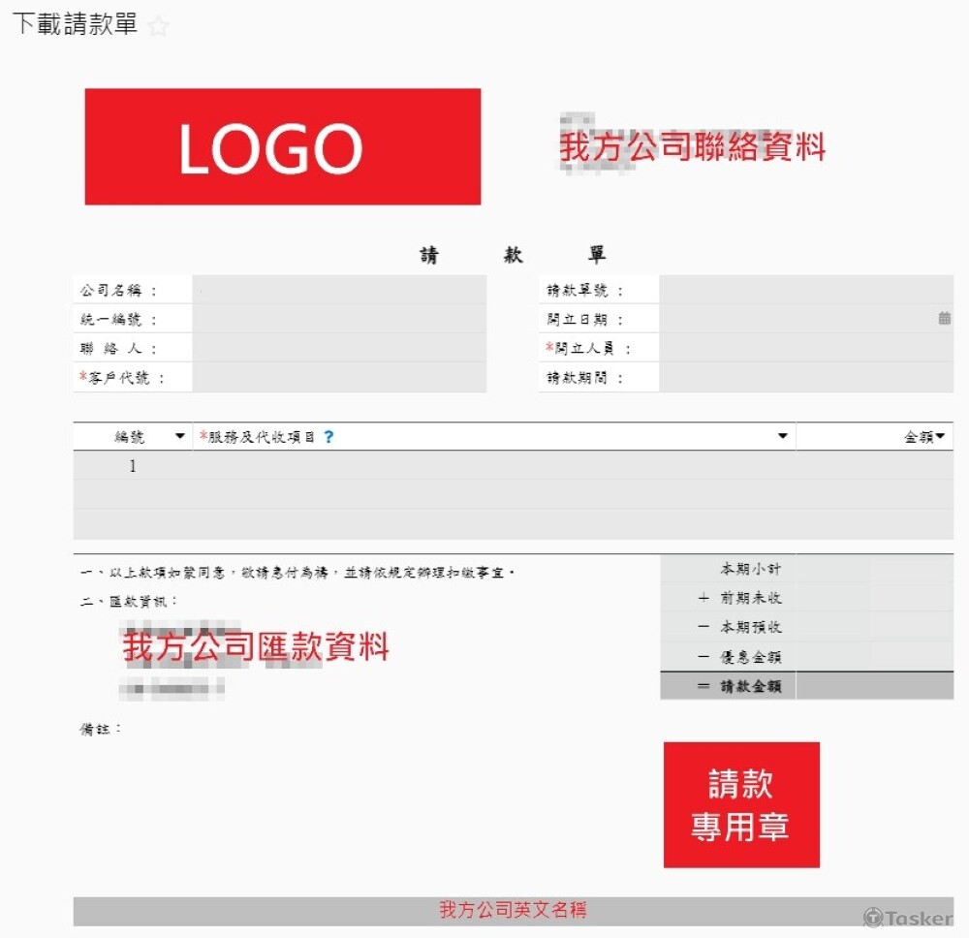Click the 我方公司聯絡資料 text
The image size is (969, 938).
coord(692,147)
